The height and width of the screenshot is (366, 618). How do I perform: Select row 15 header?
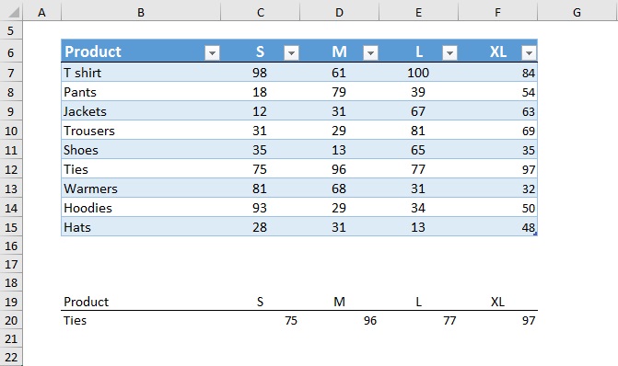11,227
